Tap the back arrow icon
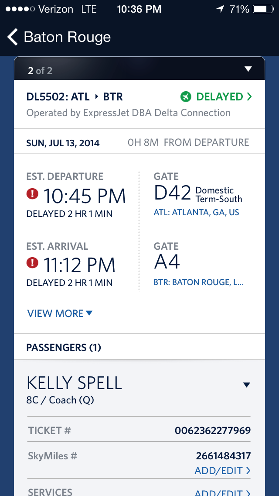This screenshot has height=496, width=279. [13, 37]
